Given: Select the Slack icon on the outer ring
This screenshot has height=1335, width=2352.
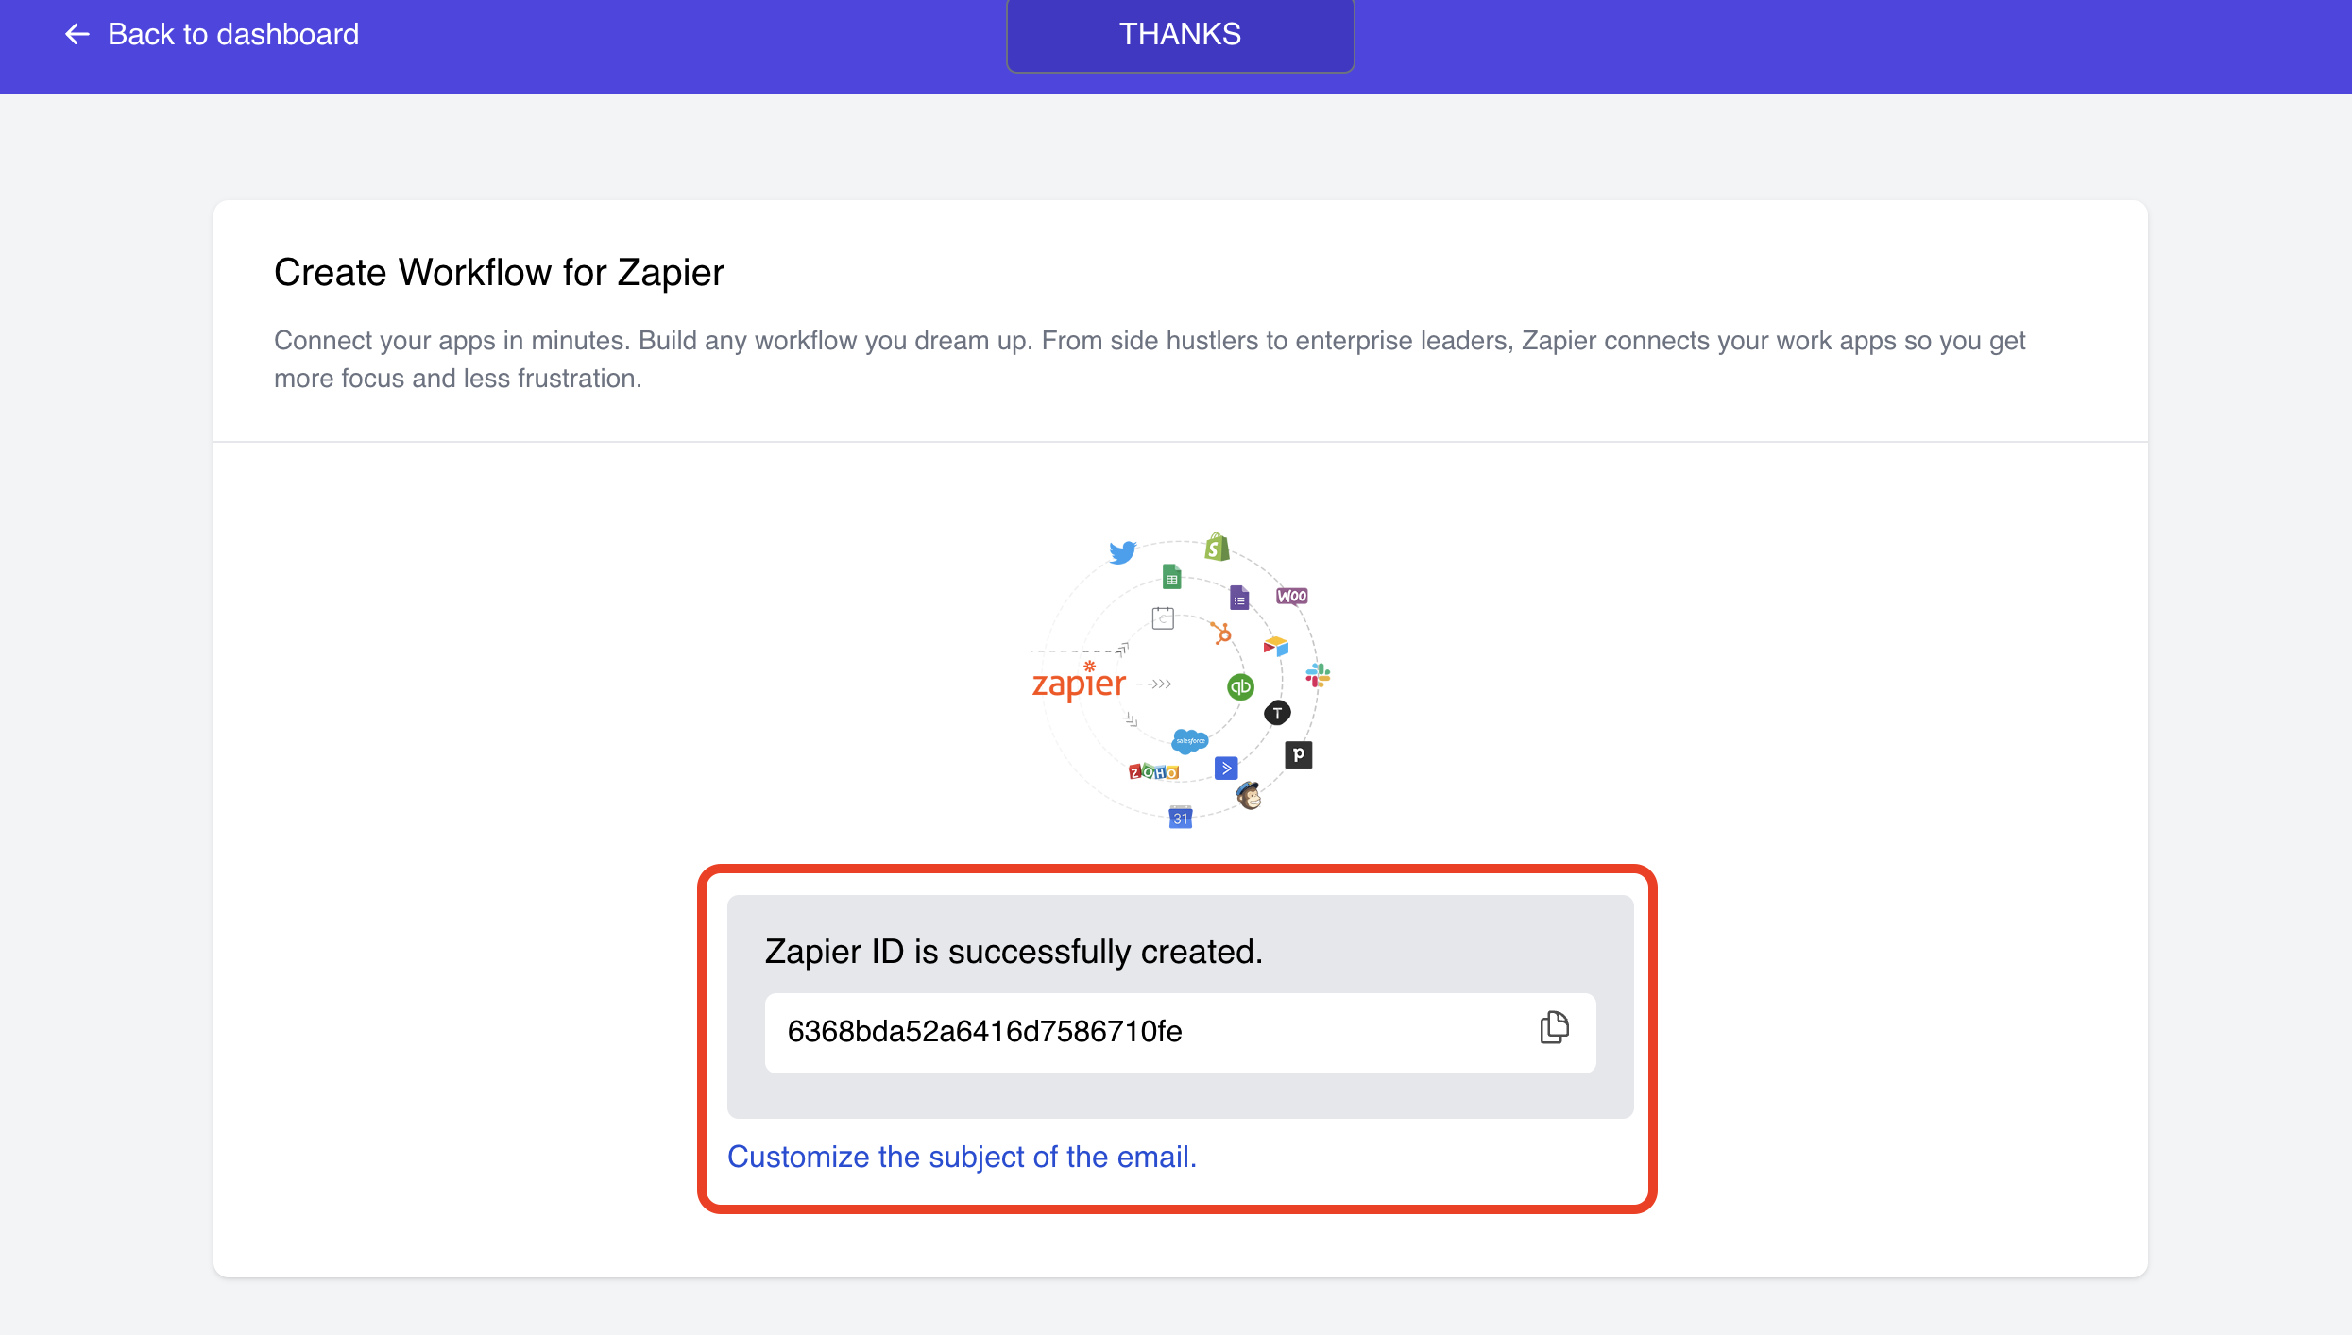Looking at the screenshot, I should [1319, 674].
